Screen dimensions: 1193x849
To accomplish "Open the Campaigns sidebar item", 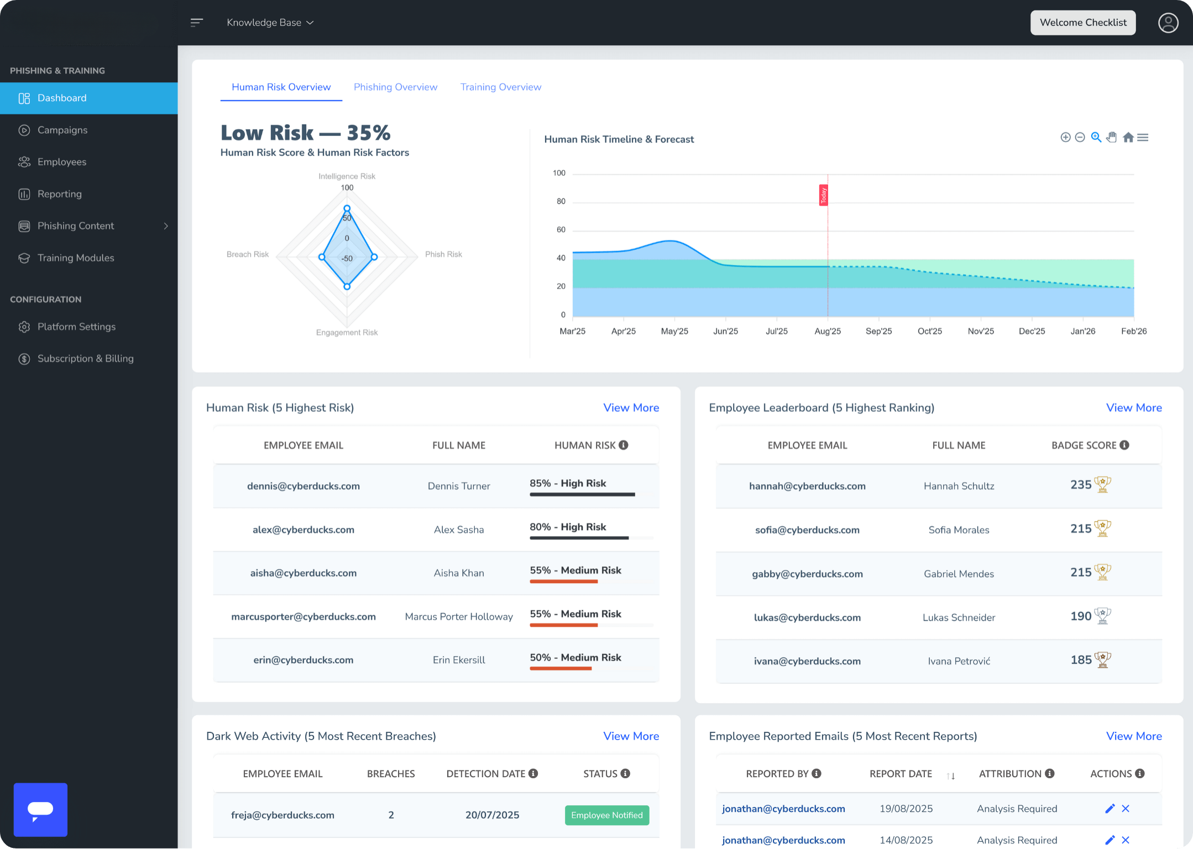I will pos(62,130).
